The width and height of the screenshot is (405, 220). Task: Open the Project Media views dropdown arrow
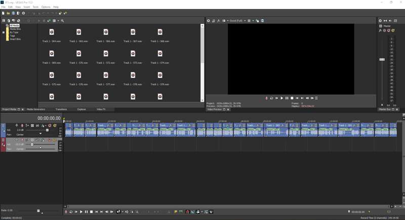58,21
